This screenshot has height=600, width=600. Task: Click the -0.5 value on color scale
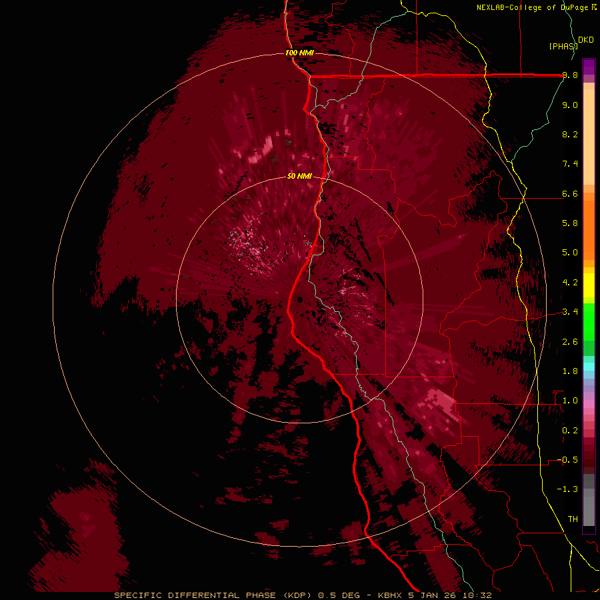pos(567,459)
